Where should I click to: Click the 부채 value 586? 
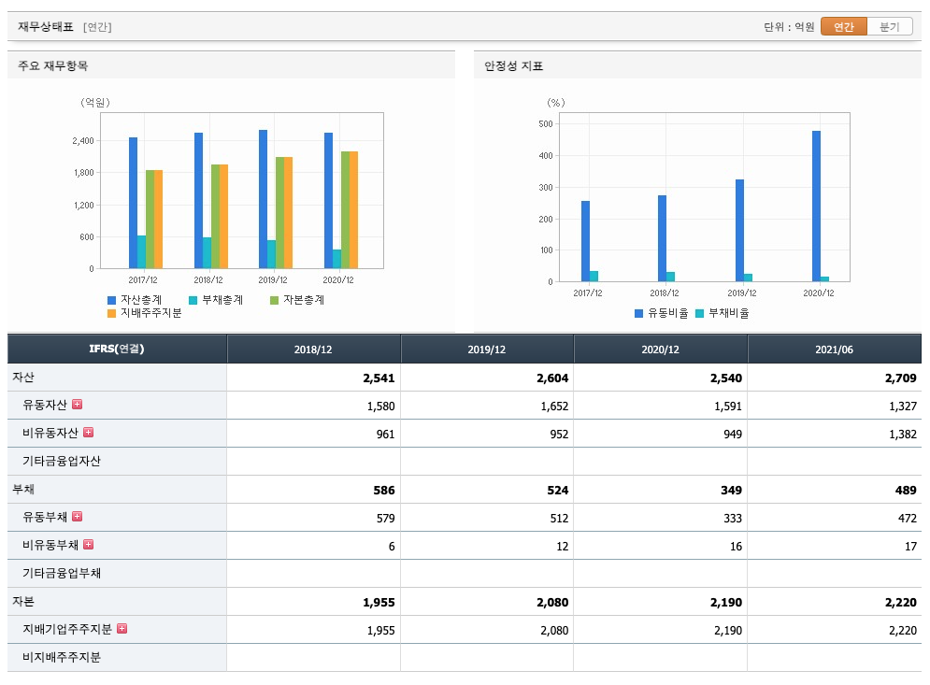(x=384, y=490)
